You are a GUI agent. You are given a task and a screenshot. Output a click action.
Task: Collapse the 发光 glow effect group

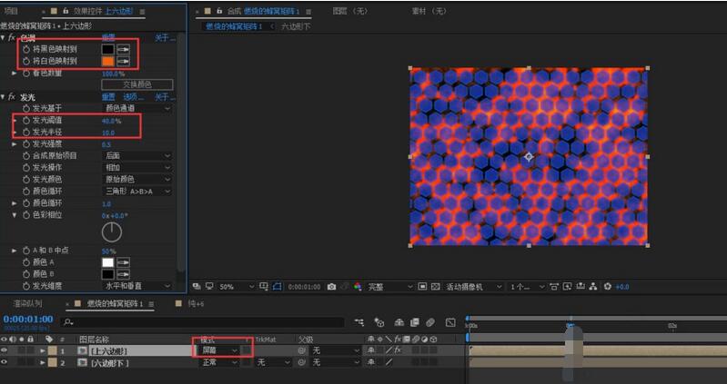pos(4,96)
